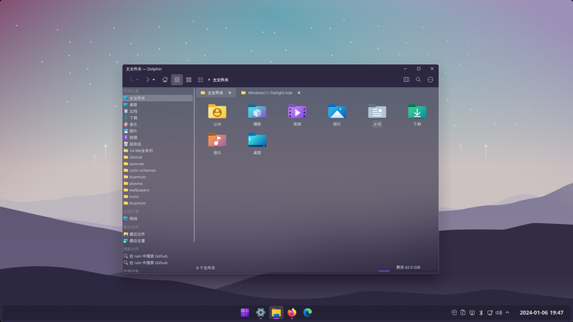Switch to compact view mode

[x=189, y=80]
